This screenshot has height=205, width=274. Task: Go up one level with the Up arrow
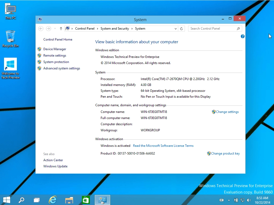61,29
